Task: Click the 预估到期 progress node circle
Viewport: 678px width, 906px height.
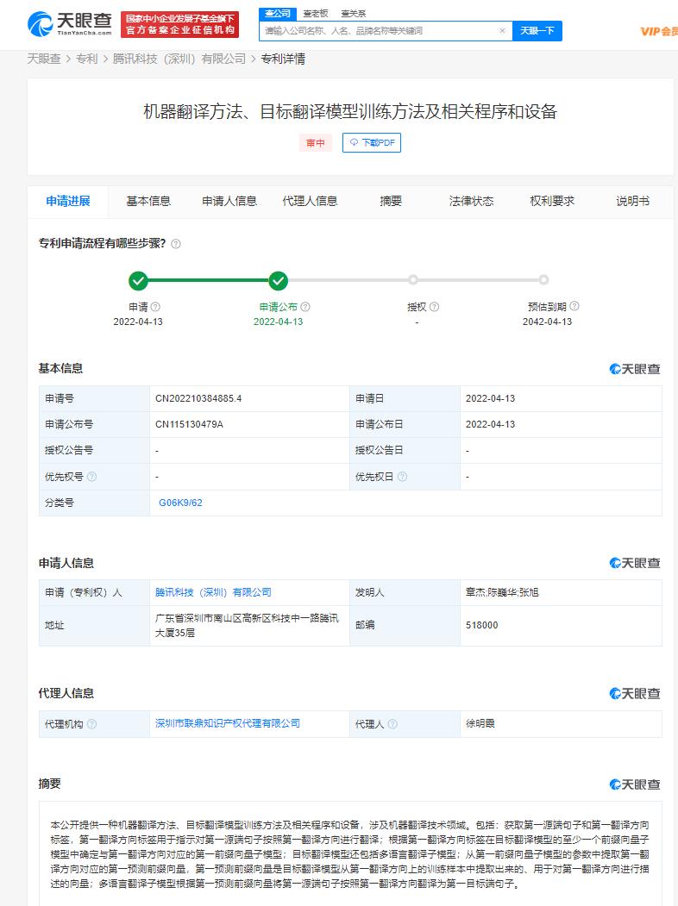Action: coord(543,280)
